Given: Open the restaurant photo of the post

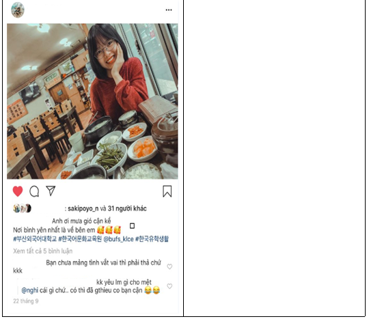Looking at the screenshot, I should coord(92,101).
